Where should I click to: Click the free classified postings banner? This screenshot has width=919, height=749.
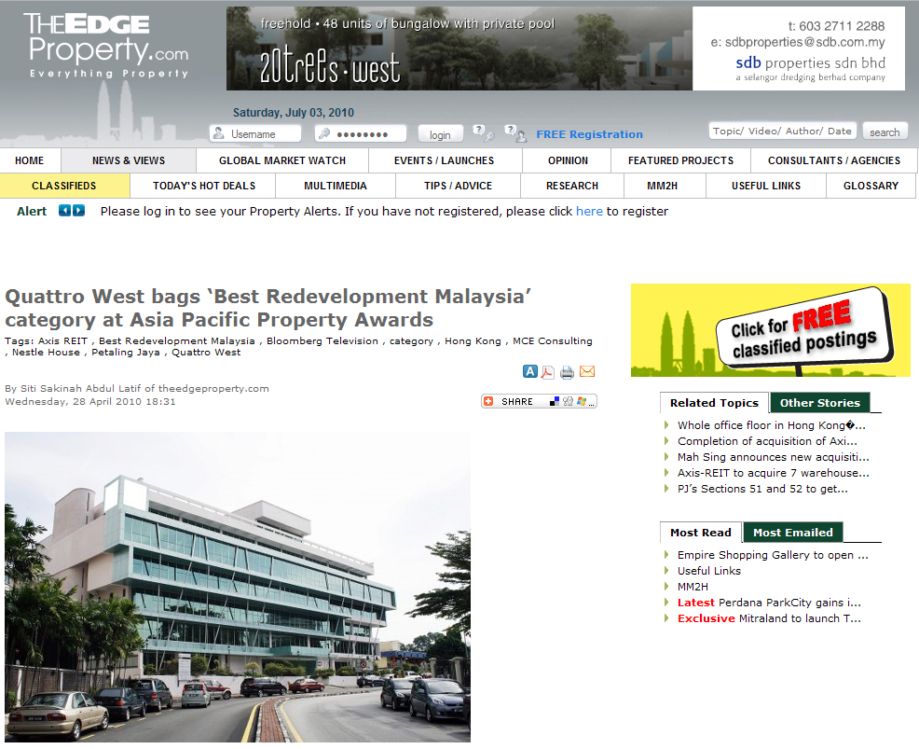pos(771,330)
